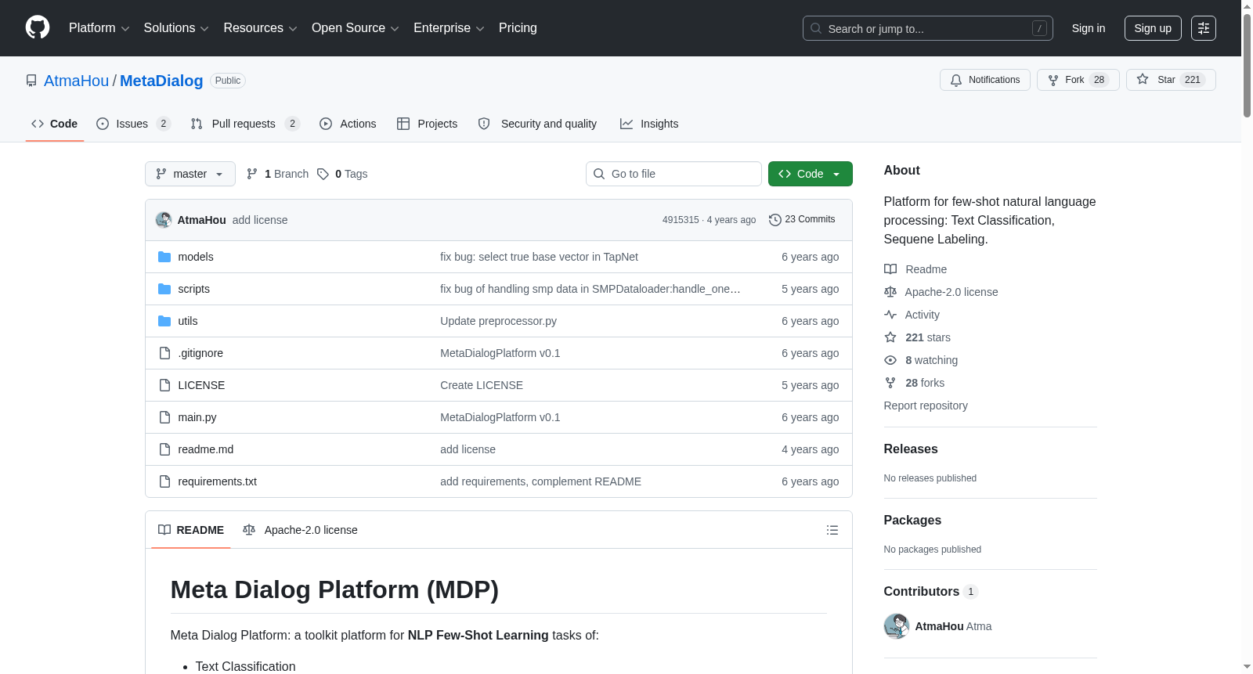Click contributor AtmaHou's avatar
The width and height of the screenshot is (1253, 674).
(897, 626)
